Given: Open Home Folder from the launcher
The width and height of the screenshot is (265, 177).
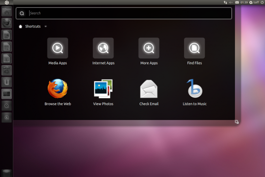Looking at the screenshot, I should click(6, 11).
